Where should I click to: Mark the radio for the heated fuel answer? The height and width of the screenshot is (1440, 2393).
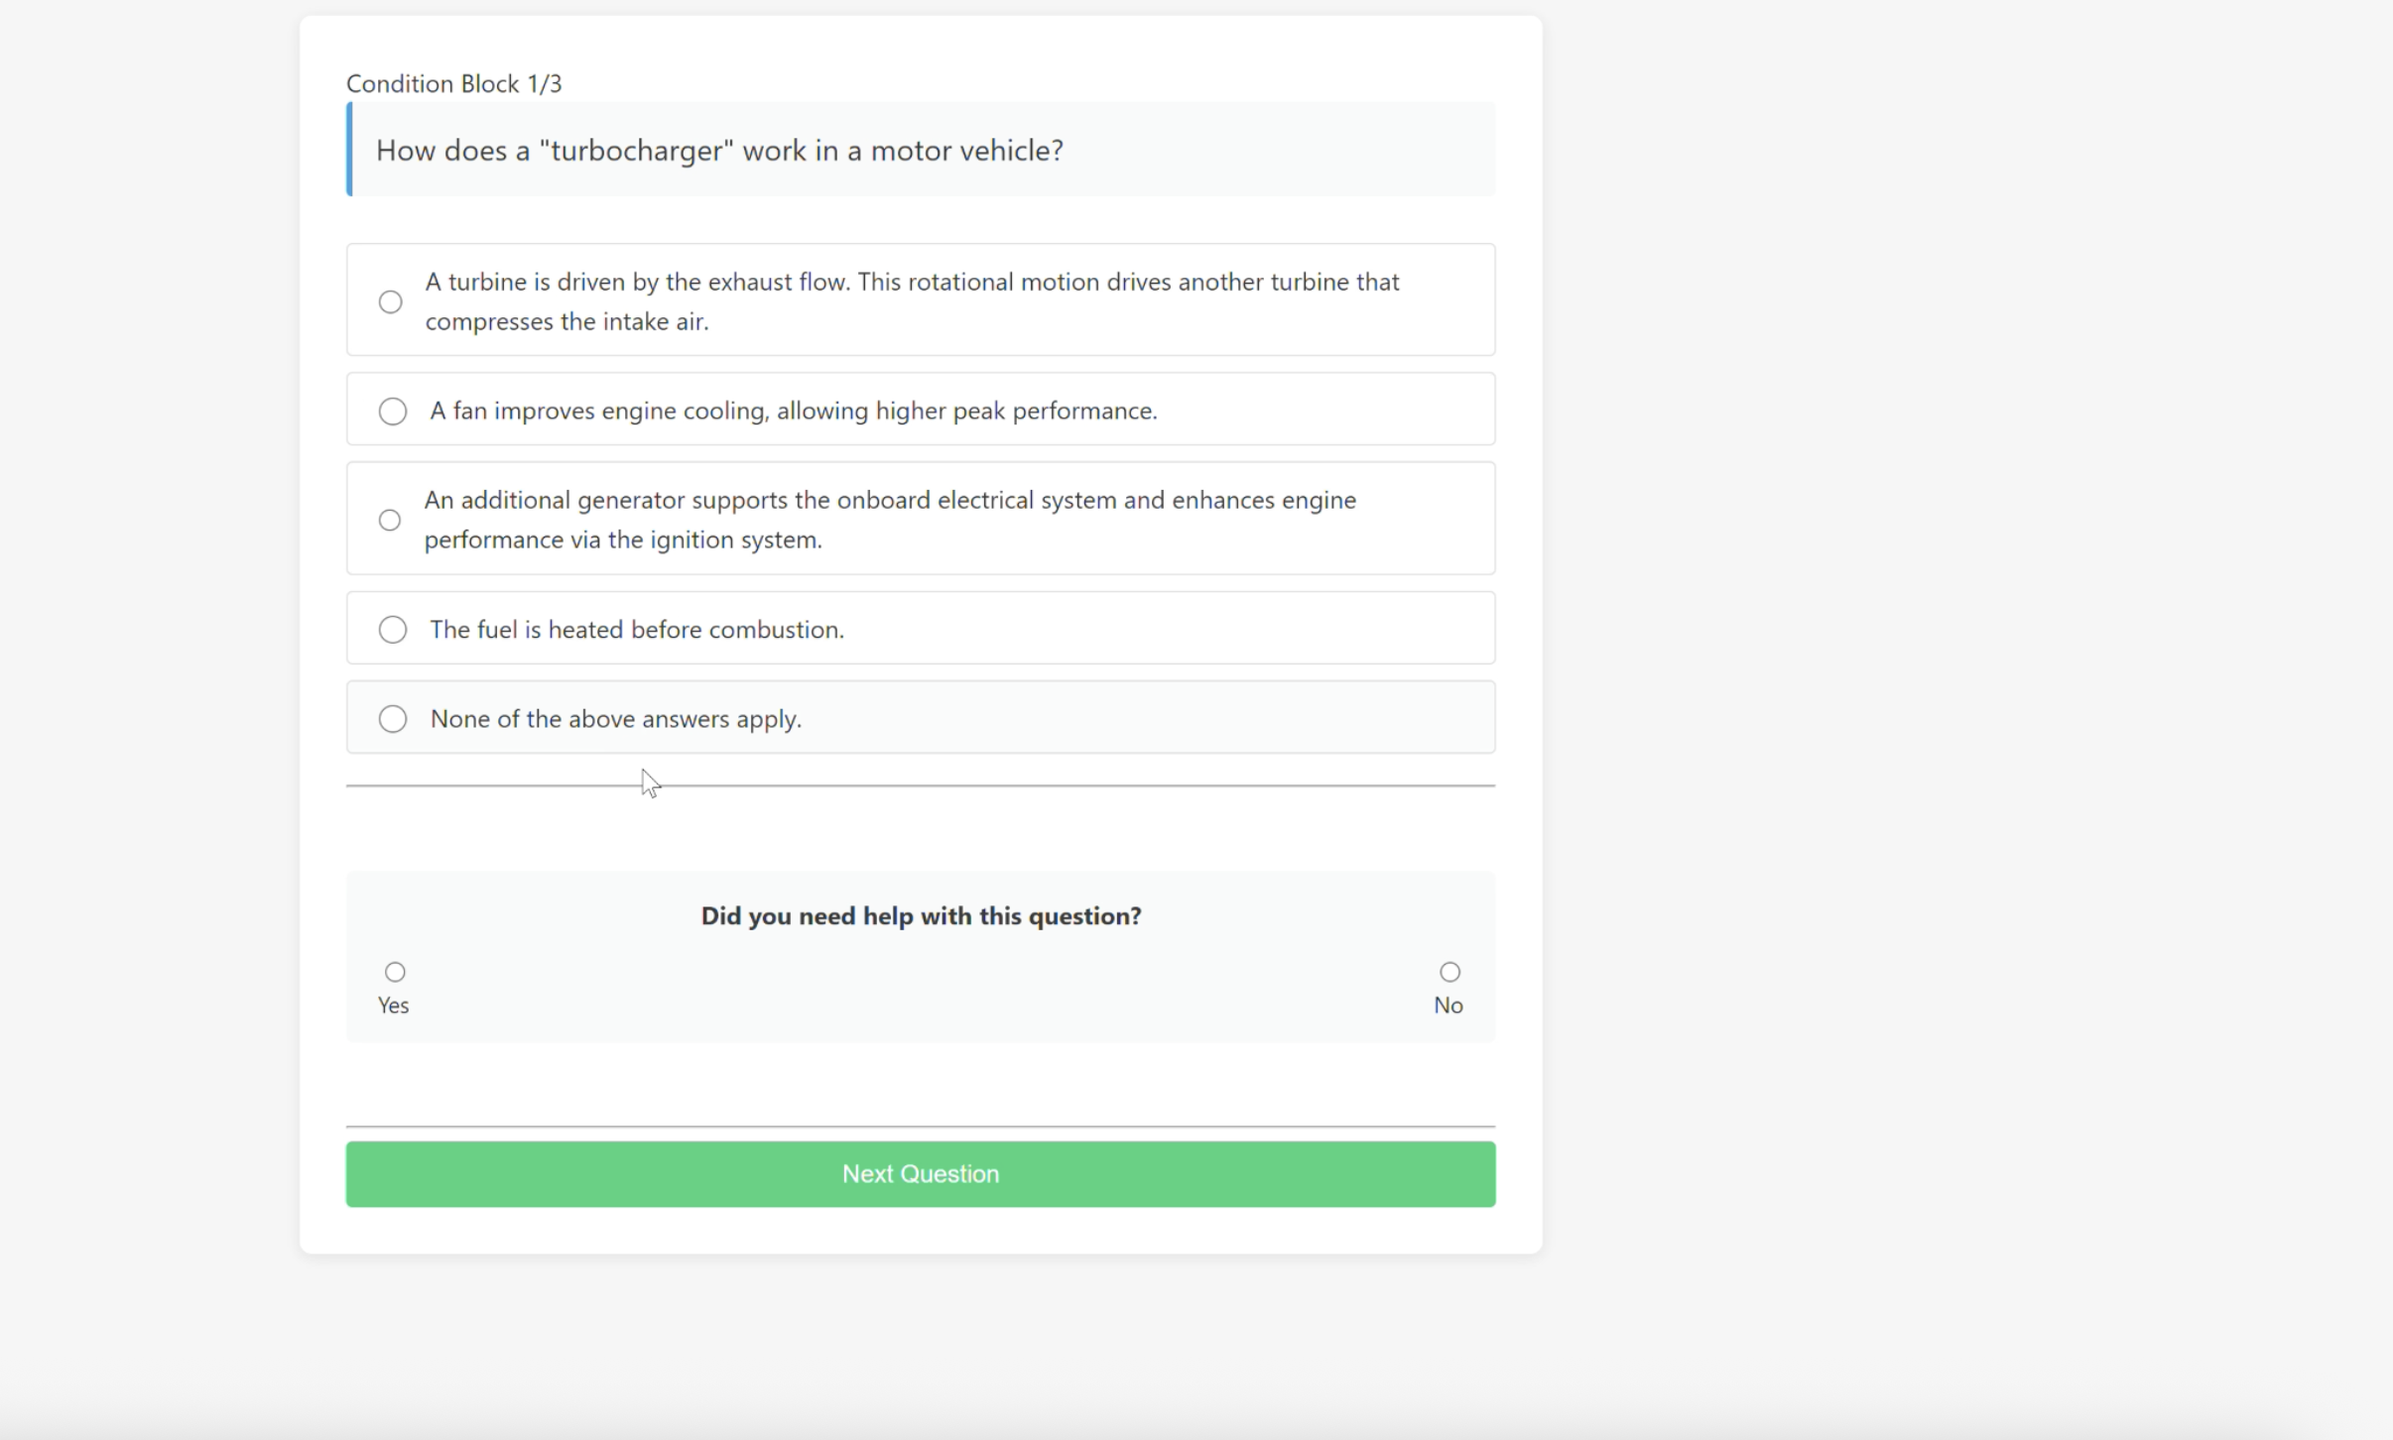point(393,630)
